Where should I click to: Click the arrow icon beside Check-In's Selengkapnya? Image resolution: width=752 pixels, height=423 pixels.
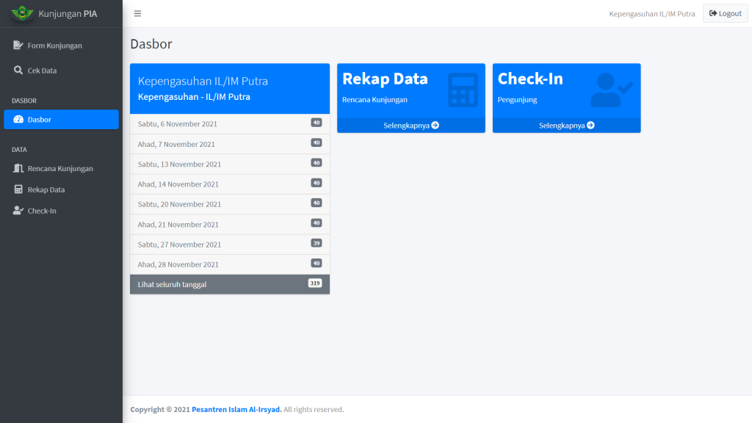pos(591,126)
